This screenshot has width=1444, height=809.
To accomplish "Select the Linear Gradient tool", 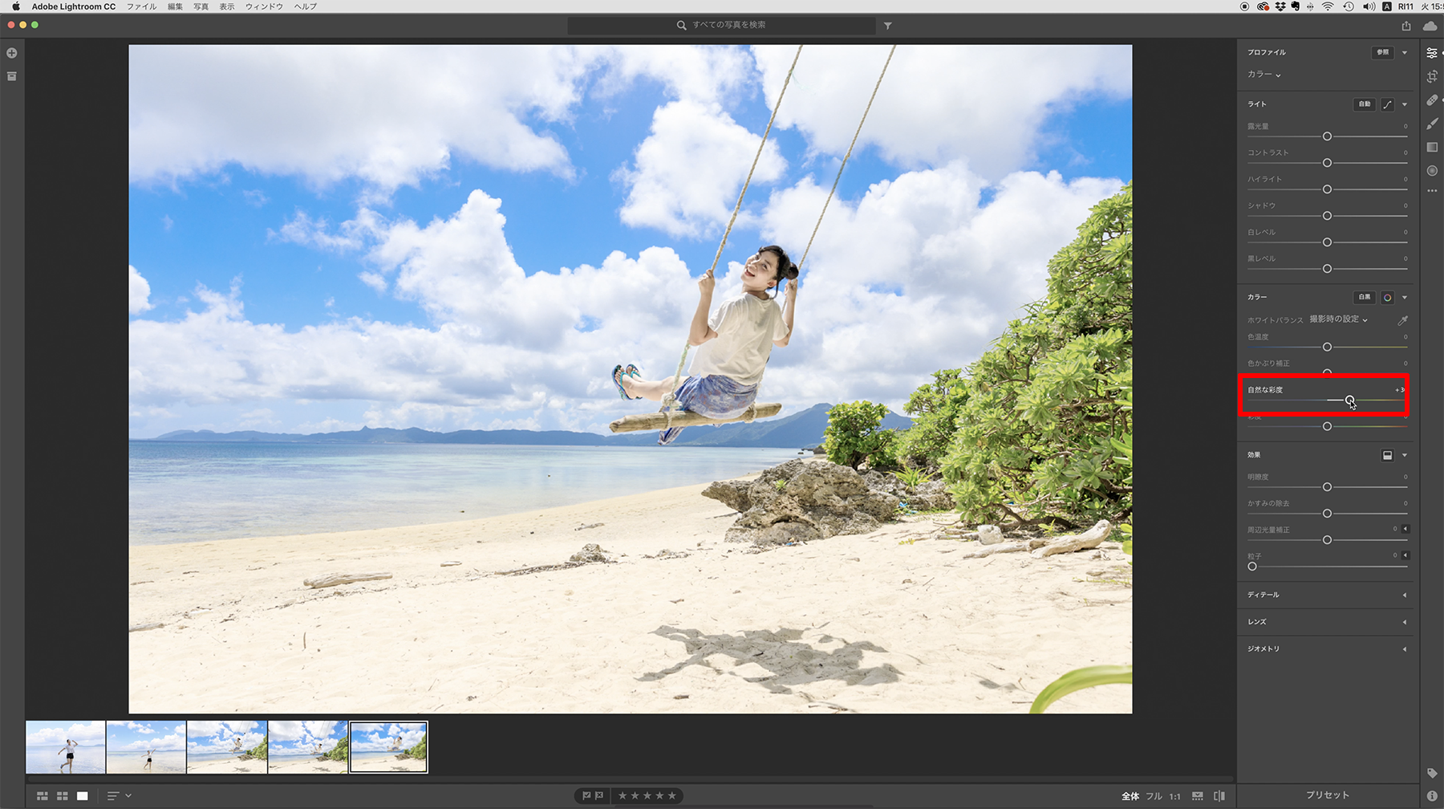I will coord(1432,147).
